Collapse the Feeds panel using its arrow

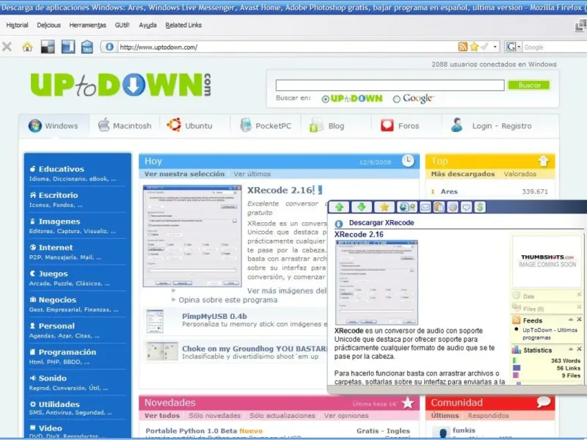pyautogui.click(x=571, y=320)
